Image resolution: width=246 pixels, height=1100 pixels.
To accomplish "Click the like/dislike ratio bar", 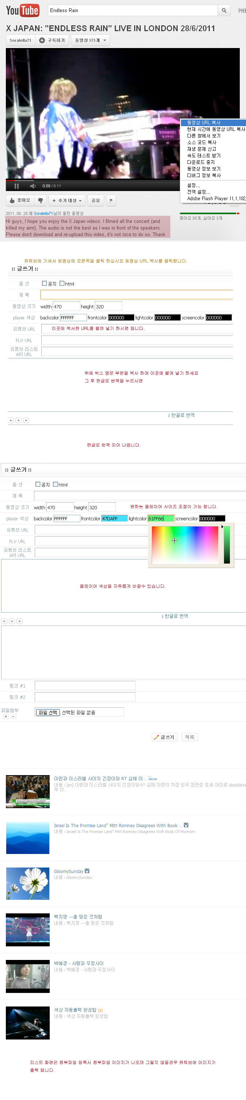I will pos(209,213).
